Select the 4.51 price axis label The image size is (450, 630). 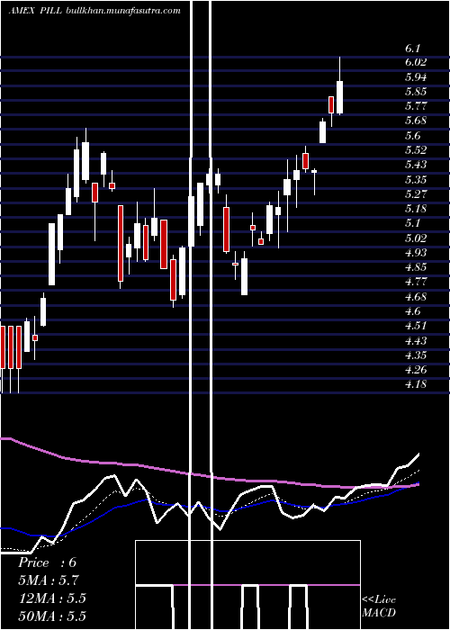coord(416,326)
